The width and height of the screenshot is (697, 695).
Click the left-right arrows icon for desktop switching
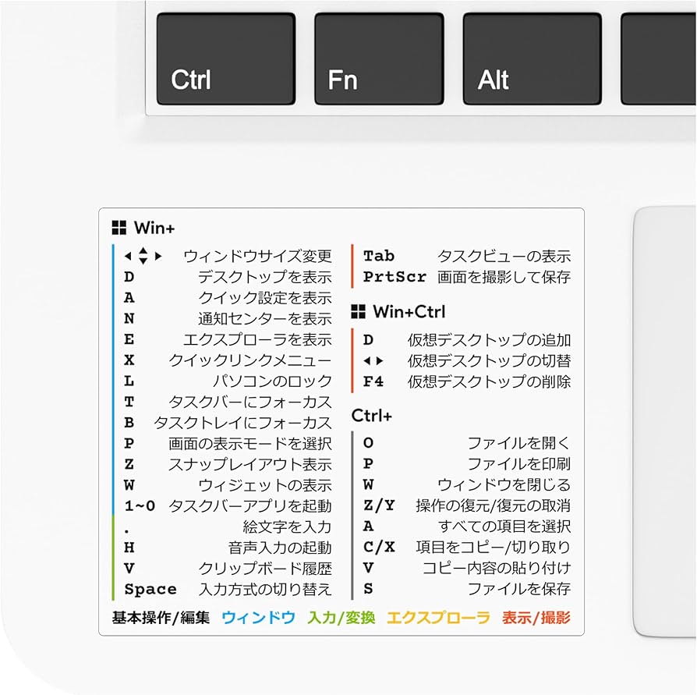374,361
